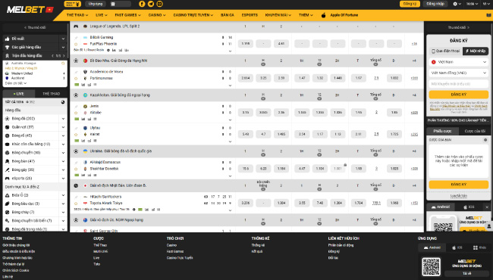
Task: Switch to the THỂ THAO sidebar tab
Action: click(x=51, y=94)
